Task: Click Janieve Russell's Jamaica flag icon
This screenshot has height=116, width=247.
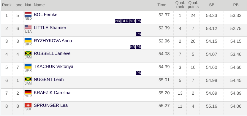Action: [x=28, y=53]
